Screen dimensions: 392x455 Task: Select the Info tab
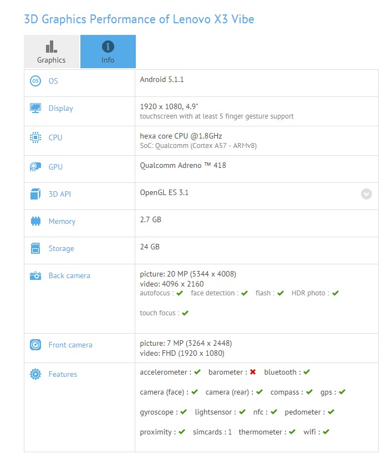(108, 52)
